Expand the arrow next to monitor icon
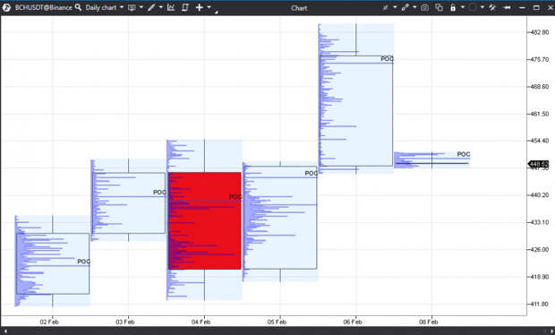The image size is (555, 335). [x=141, y=7]
